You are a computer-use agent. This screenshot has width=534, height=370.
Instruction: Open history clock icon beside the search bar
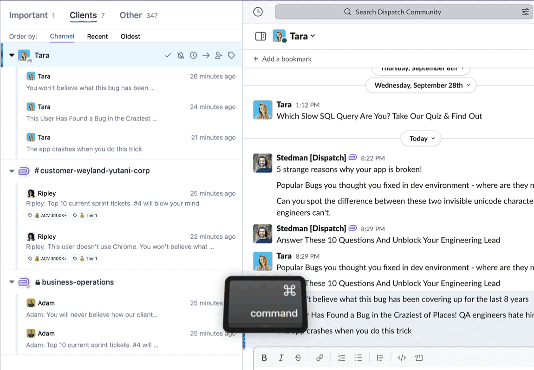[x=258, y=12]
